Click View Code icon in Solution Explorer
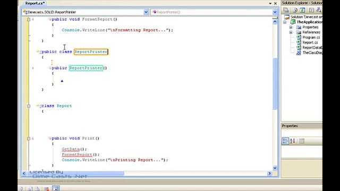340x191 pixels. coord(311,10)
